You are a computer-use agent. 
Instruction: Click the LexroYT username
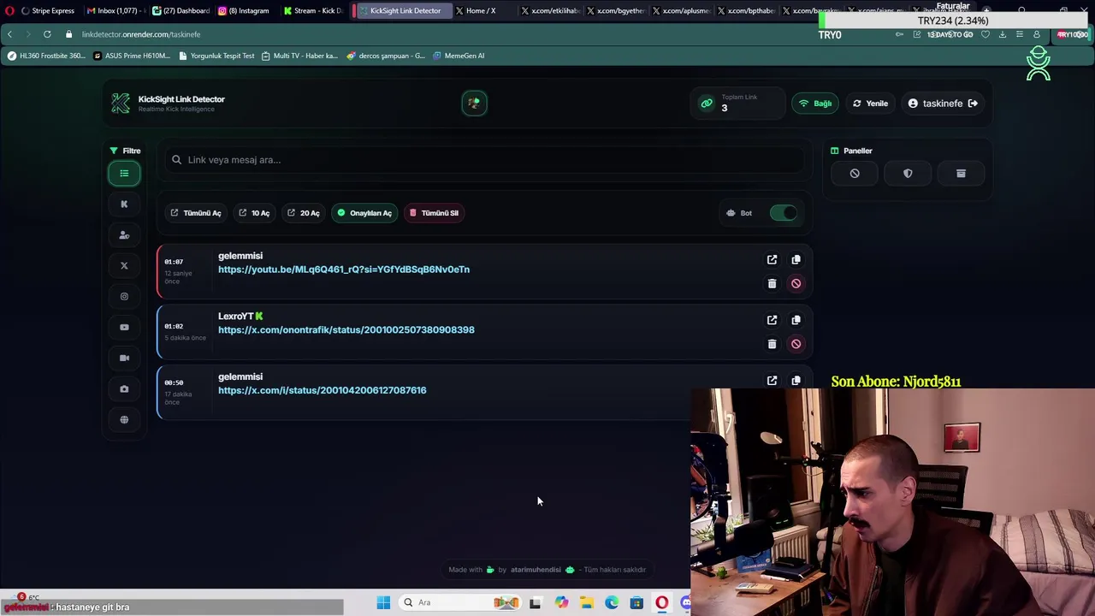[235, 317]
